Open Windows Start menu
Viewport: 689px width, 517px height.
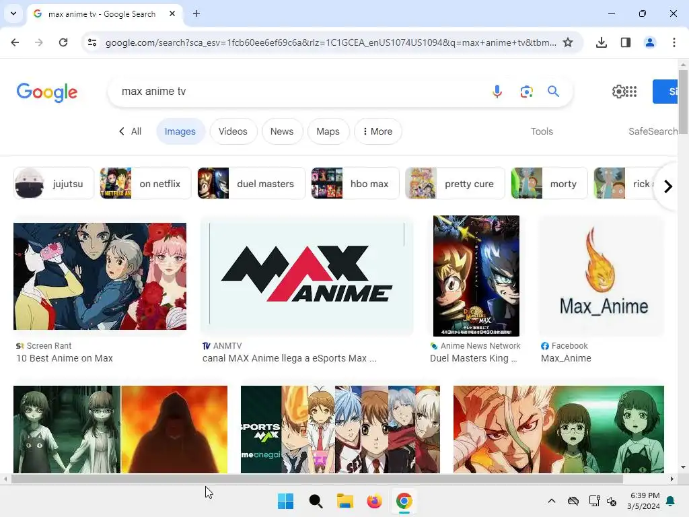[x=285, y=501]
